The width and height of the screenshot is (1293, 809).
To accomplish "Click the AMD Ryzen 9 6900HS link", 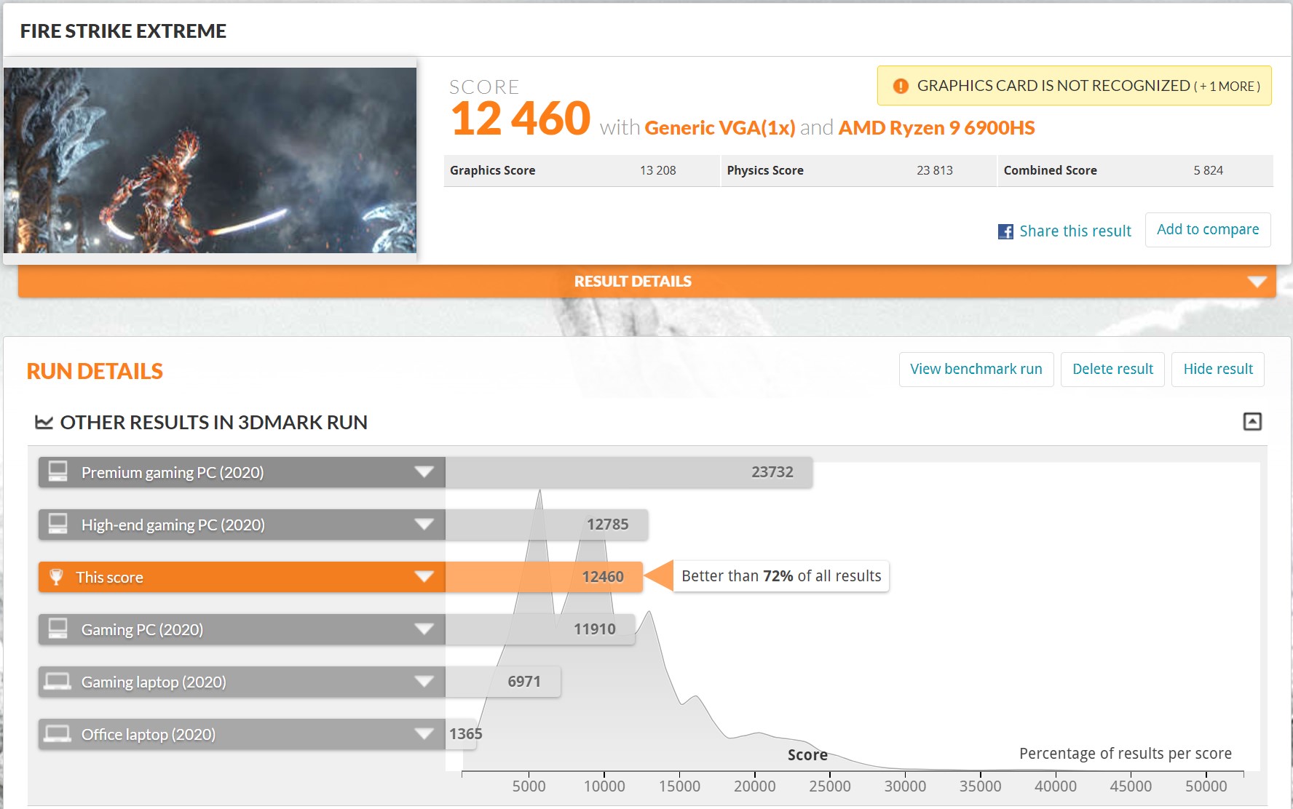I will pos(936,128).
